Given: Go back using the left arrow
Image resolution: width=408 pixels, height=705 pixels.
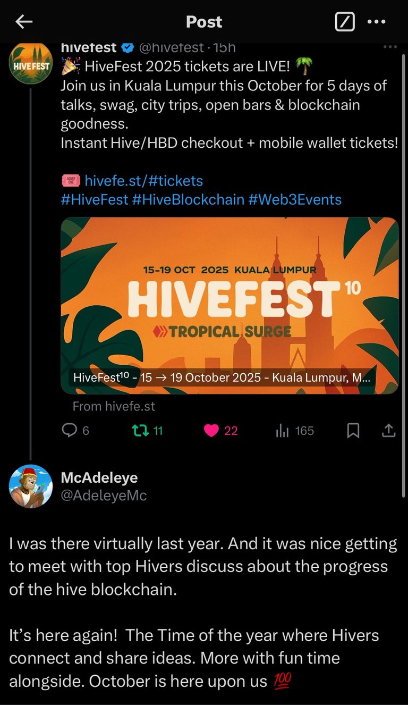Looking at the screenshot, I should (24, 22).
